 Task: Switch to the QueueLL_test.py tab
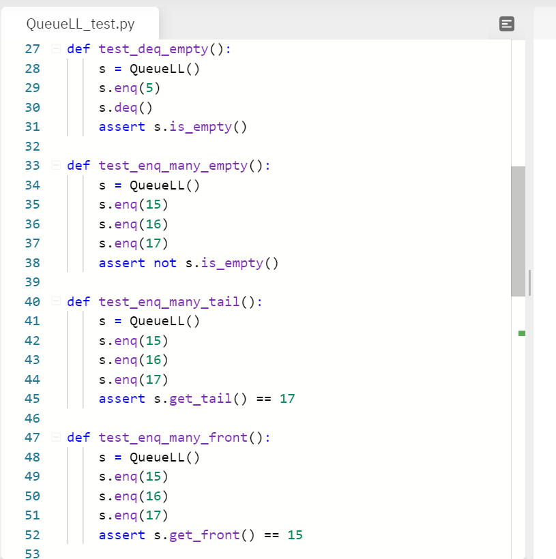tap(80, 24)
